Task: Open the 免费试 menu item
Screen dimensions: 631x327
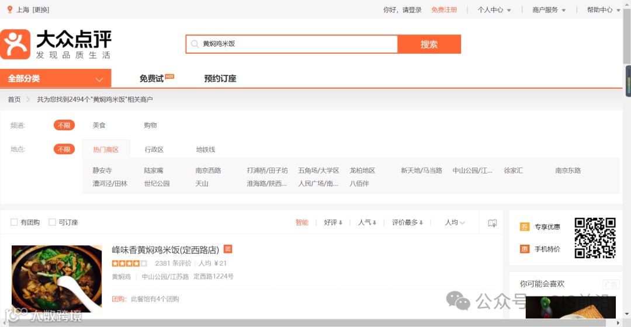Action: point(151,79)
